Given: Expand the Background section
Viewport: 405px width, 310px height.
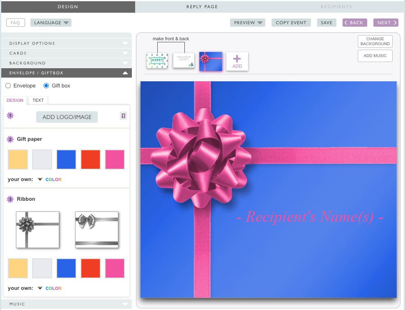Looking at the screenshot, I should click(66, 63).
